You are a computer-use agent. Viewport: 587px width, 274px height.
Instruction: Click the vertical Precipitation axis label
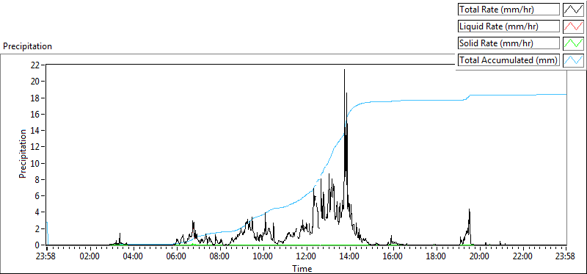pyautogui.click(x=23, y=154)
